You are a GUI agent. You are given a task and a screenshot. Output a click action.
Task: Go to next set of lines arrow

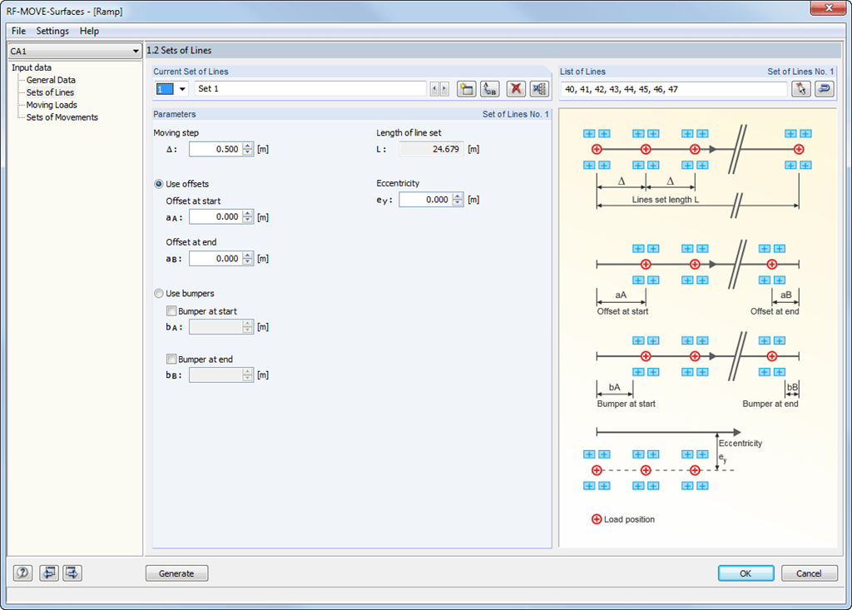(x=444, y=88)
